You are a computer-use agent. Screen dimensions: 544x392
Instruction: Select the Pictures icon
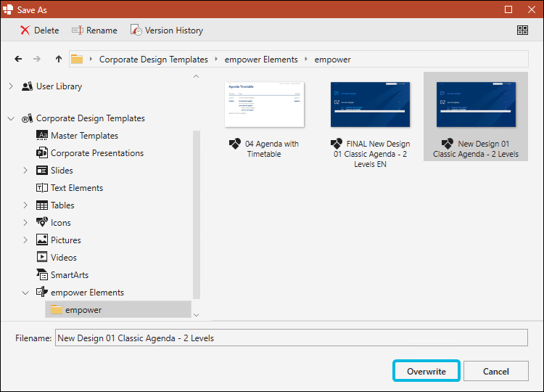tap(42, 240)
